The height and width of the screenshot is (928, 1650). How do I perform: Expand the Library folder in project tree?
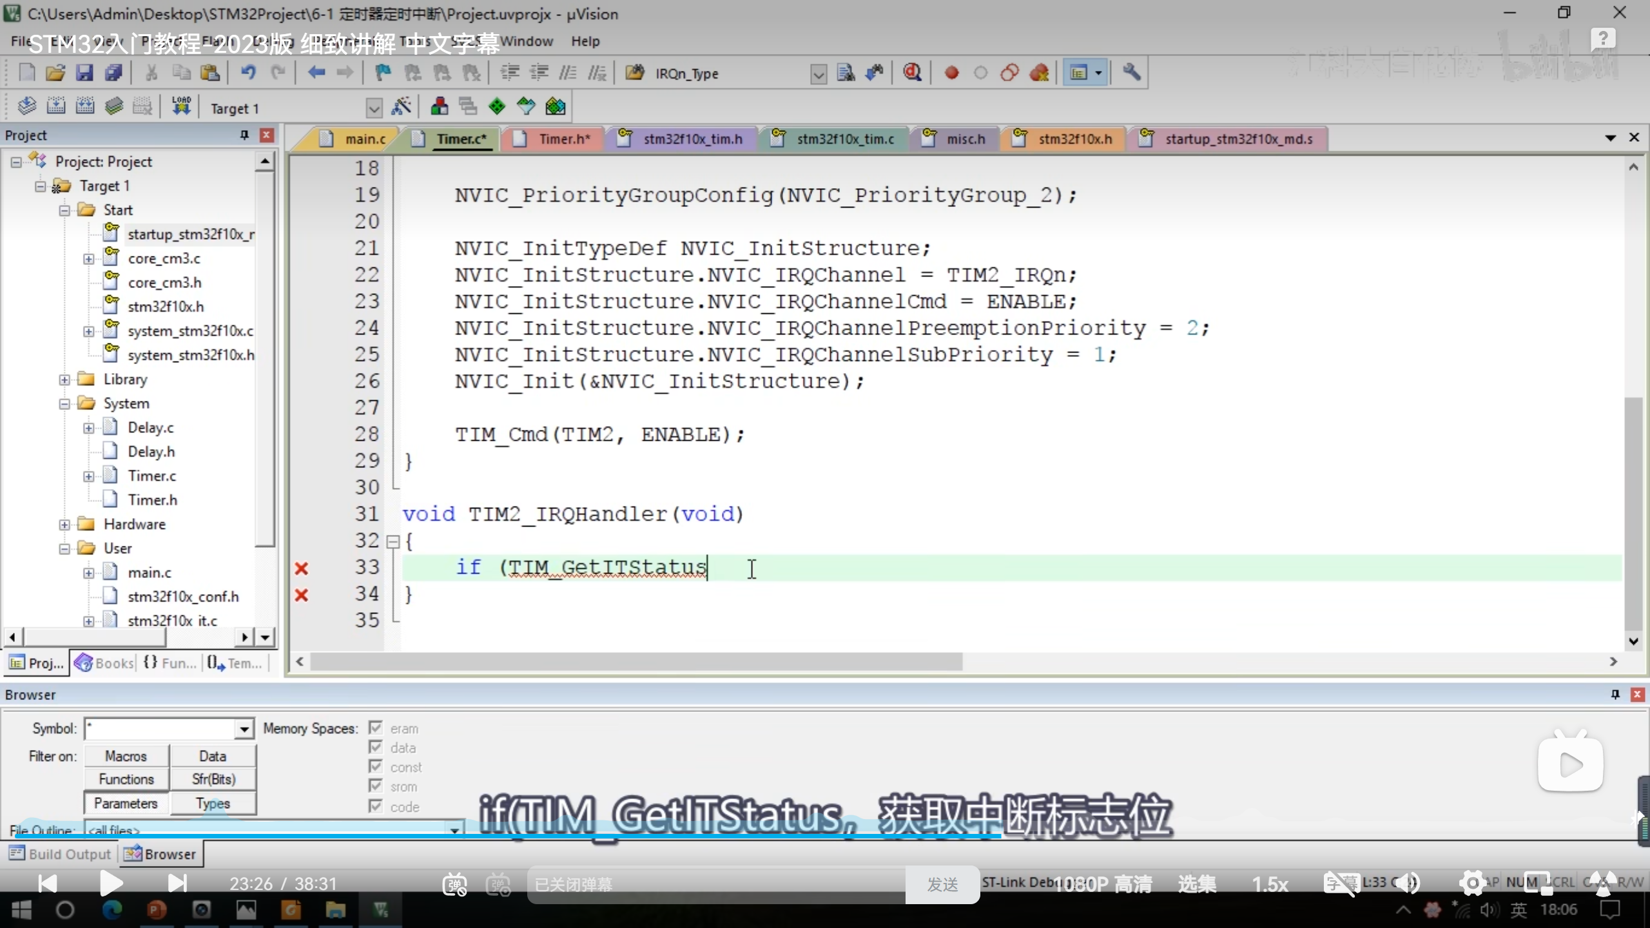coord(64,380)
